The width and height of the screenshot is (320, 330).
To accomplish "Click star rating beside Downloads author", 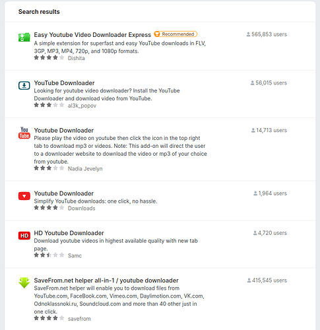I will [49, 208].
